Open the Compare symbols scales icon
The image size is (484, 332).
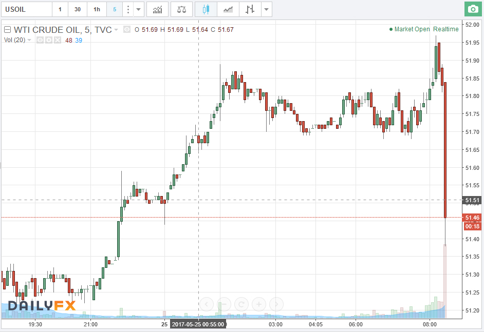tap(181, 9)
